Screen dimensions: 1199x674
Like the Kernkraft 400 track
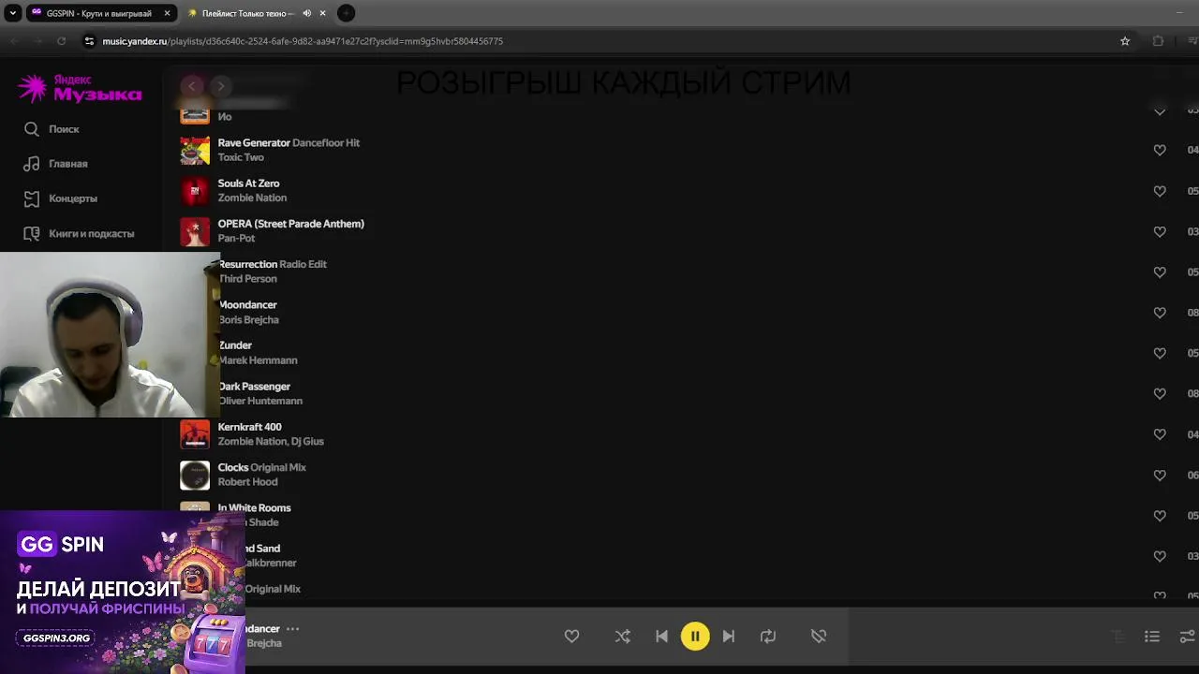(x=1160, y=434)
